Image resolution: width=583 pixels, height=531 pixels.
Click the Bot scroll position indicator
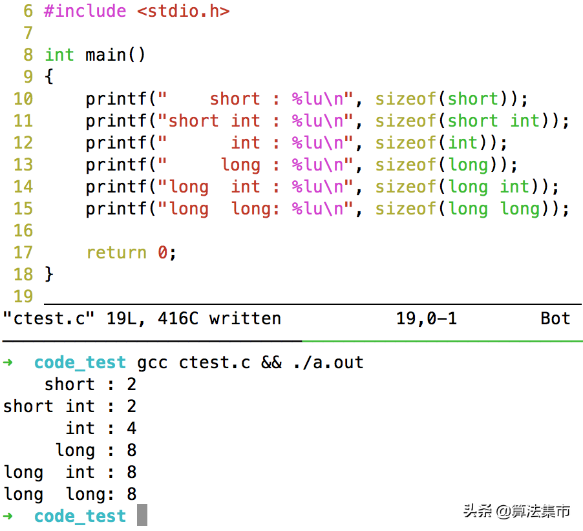pyautogui.click(x=555, y=318)
